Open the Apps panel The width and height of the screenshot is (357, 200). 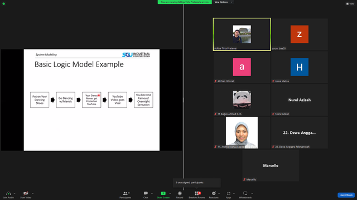click(229, 194)
